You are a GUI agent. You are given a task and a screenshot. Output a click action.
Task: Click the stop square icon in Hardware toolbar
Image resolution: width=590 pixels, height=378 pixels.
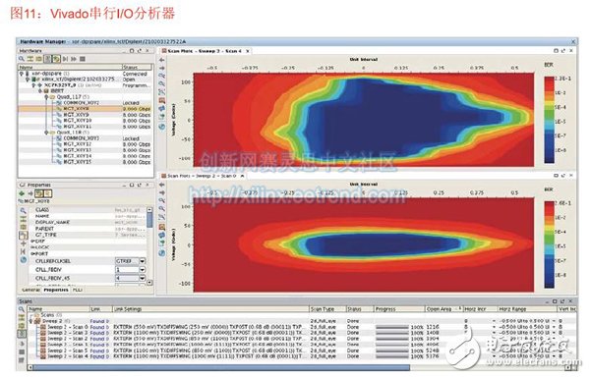(x=83, y=59)
